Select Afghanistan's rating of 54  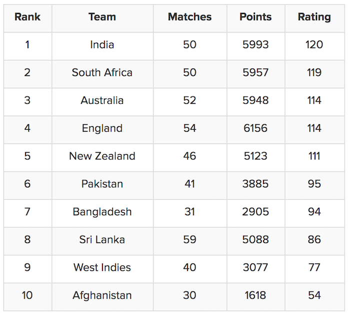314,295
